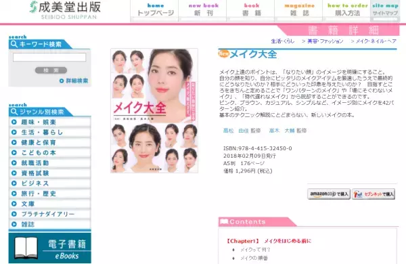Open the メイク大全 book cover image
The image size is (406, 264).
tap(154, 110)
